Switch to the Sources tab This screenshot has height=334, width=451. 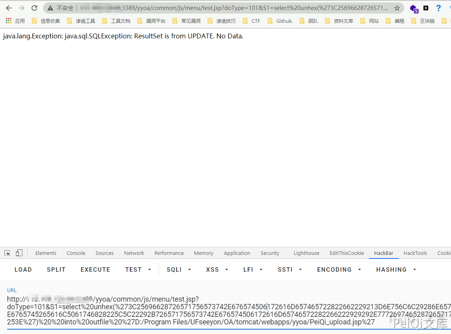click(105, 253)
